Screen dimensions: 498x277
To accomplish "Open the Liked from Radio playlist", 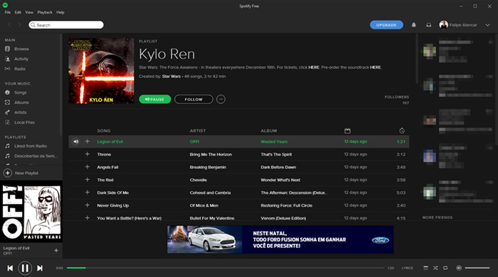I will (x=30, y=146).
